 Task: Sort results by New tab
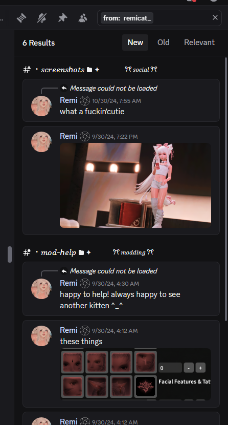tap(135, 42)
